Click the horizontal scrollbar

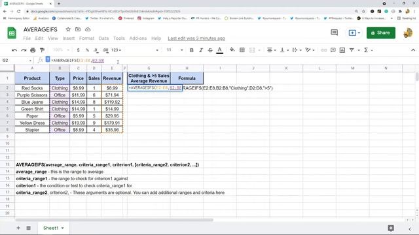coord(114,220)
